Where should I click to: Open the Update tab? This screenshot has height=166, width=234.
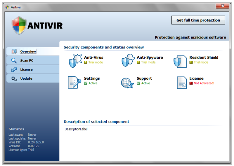33,78
